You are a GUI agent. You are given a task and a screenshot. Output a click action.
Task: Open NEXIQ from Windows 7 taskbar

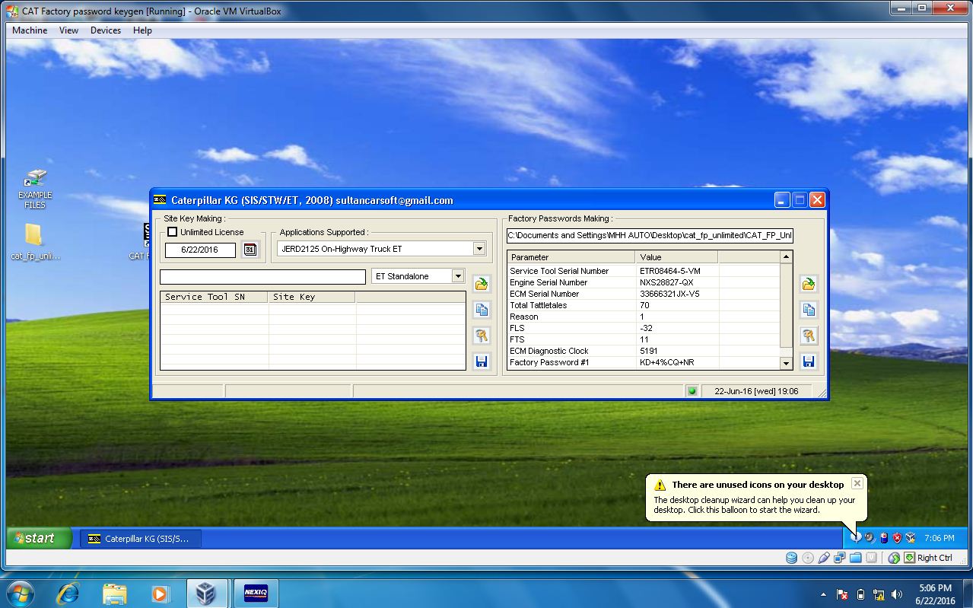pos(256,594)
